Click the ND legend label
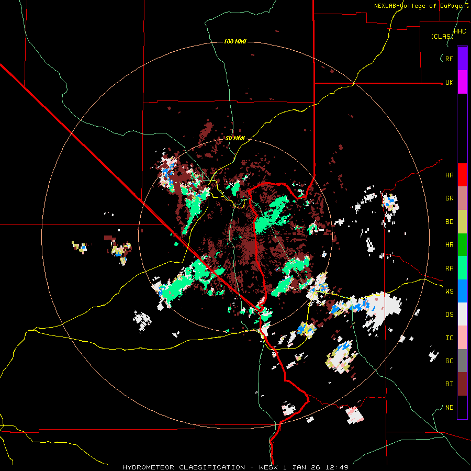 pos(449,408)
